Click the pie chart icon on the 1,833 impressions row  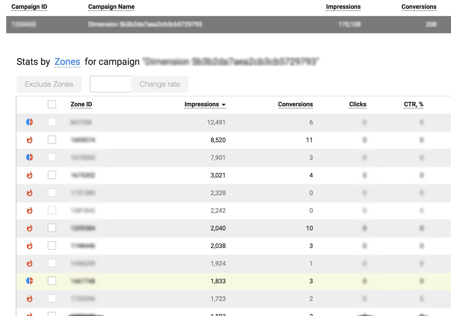30,281
